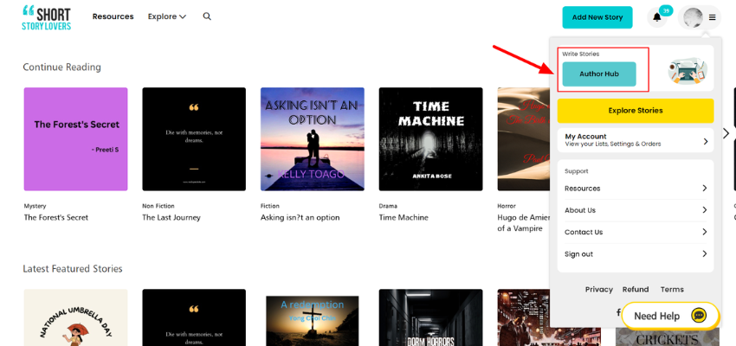Screen dimensions: 736x346
Task: Click The Forest's Secret title text
Action: tap(56, 217)
